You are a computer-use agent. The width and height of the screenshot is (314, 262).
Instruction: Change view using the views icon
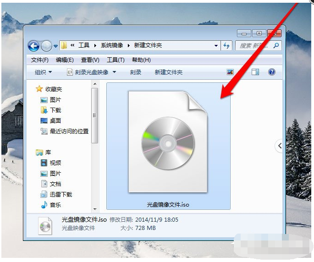point(230,72)
